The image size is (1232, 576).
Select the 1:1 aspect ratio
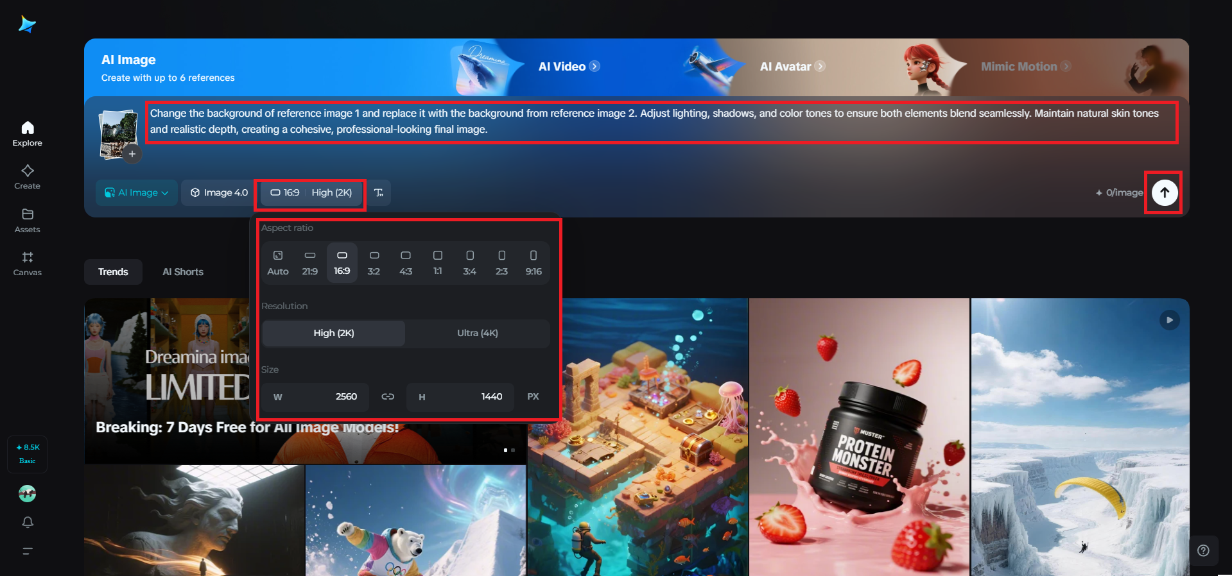437,262
